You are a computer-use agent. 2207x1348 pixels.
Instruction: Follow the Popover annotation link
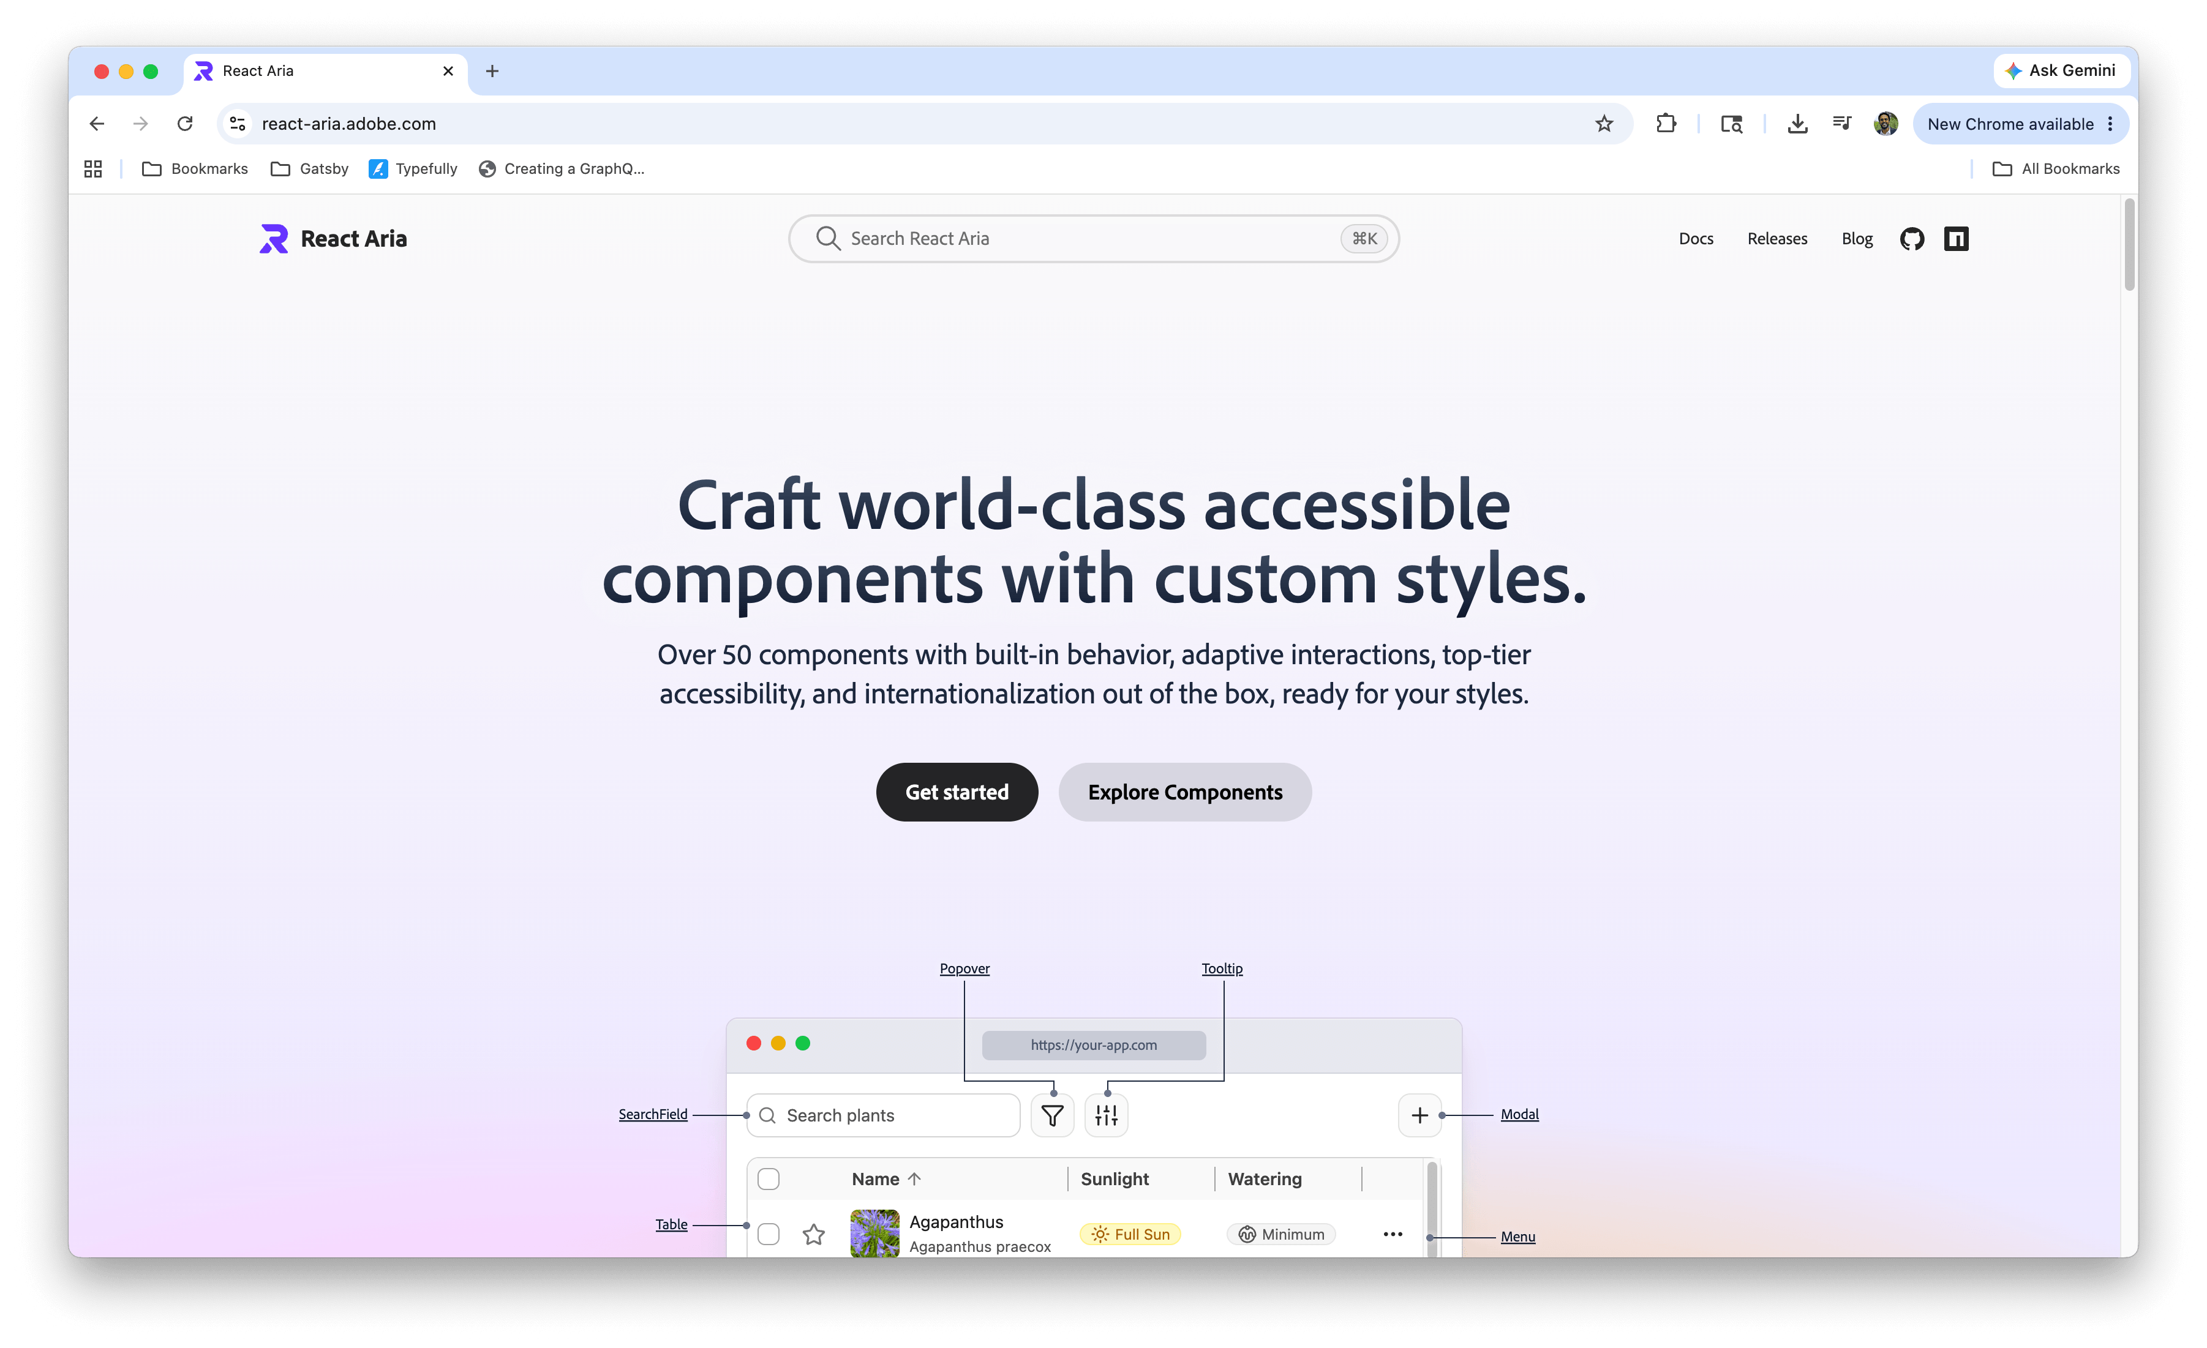coord(964,968)
